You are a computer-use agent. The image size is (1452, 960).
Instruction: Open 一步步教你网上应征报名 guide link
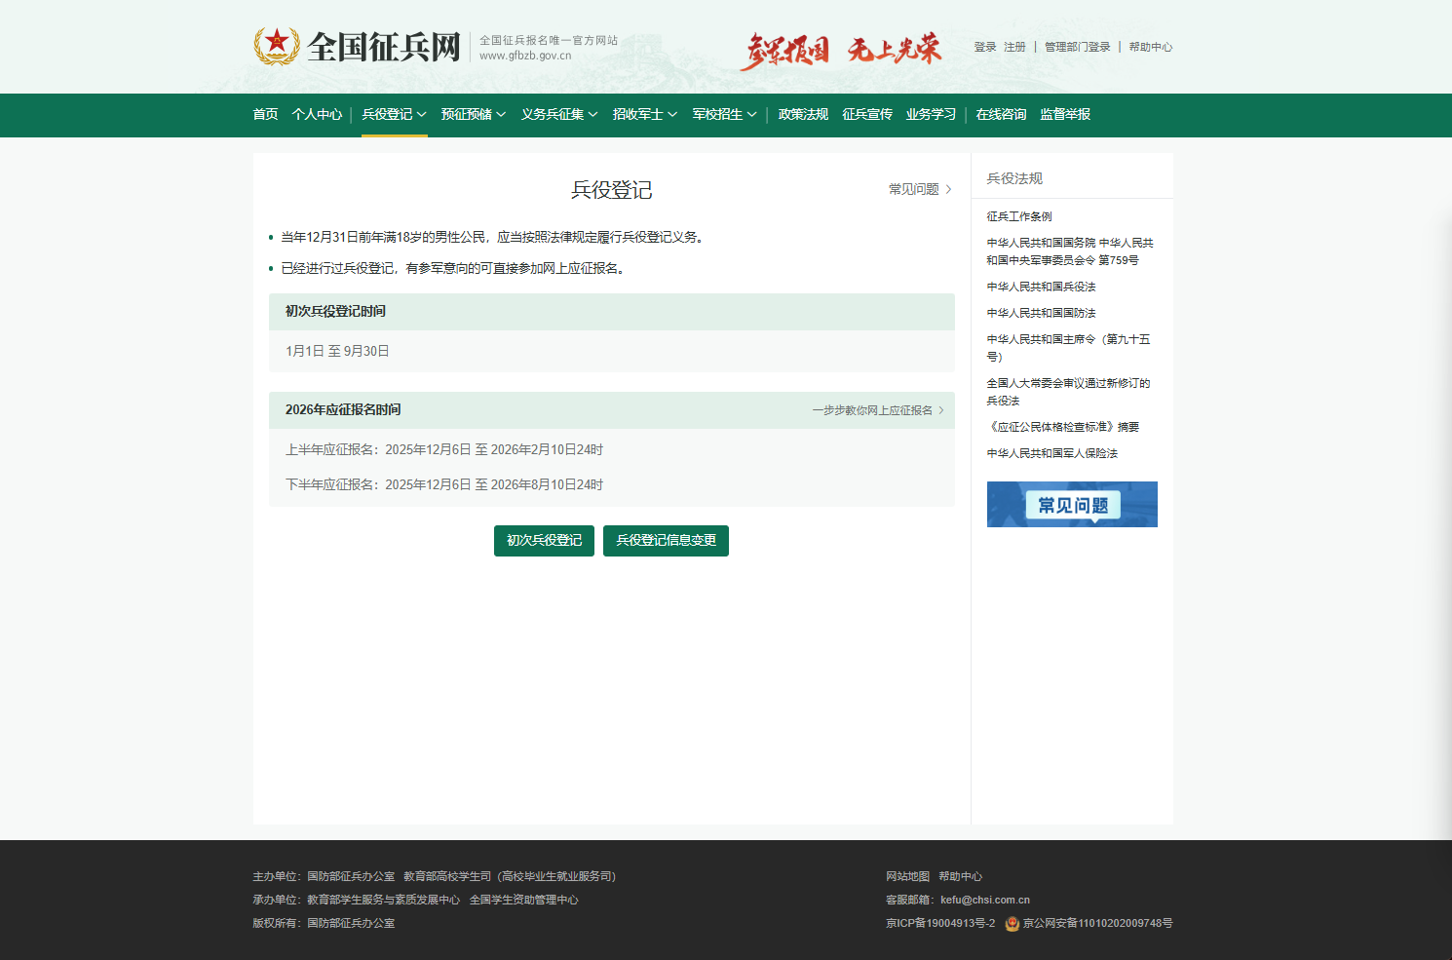[x=877, y=410]
